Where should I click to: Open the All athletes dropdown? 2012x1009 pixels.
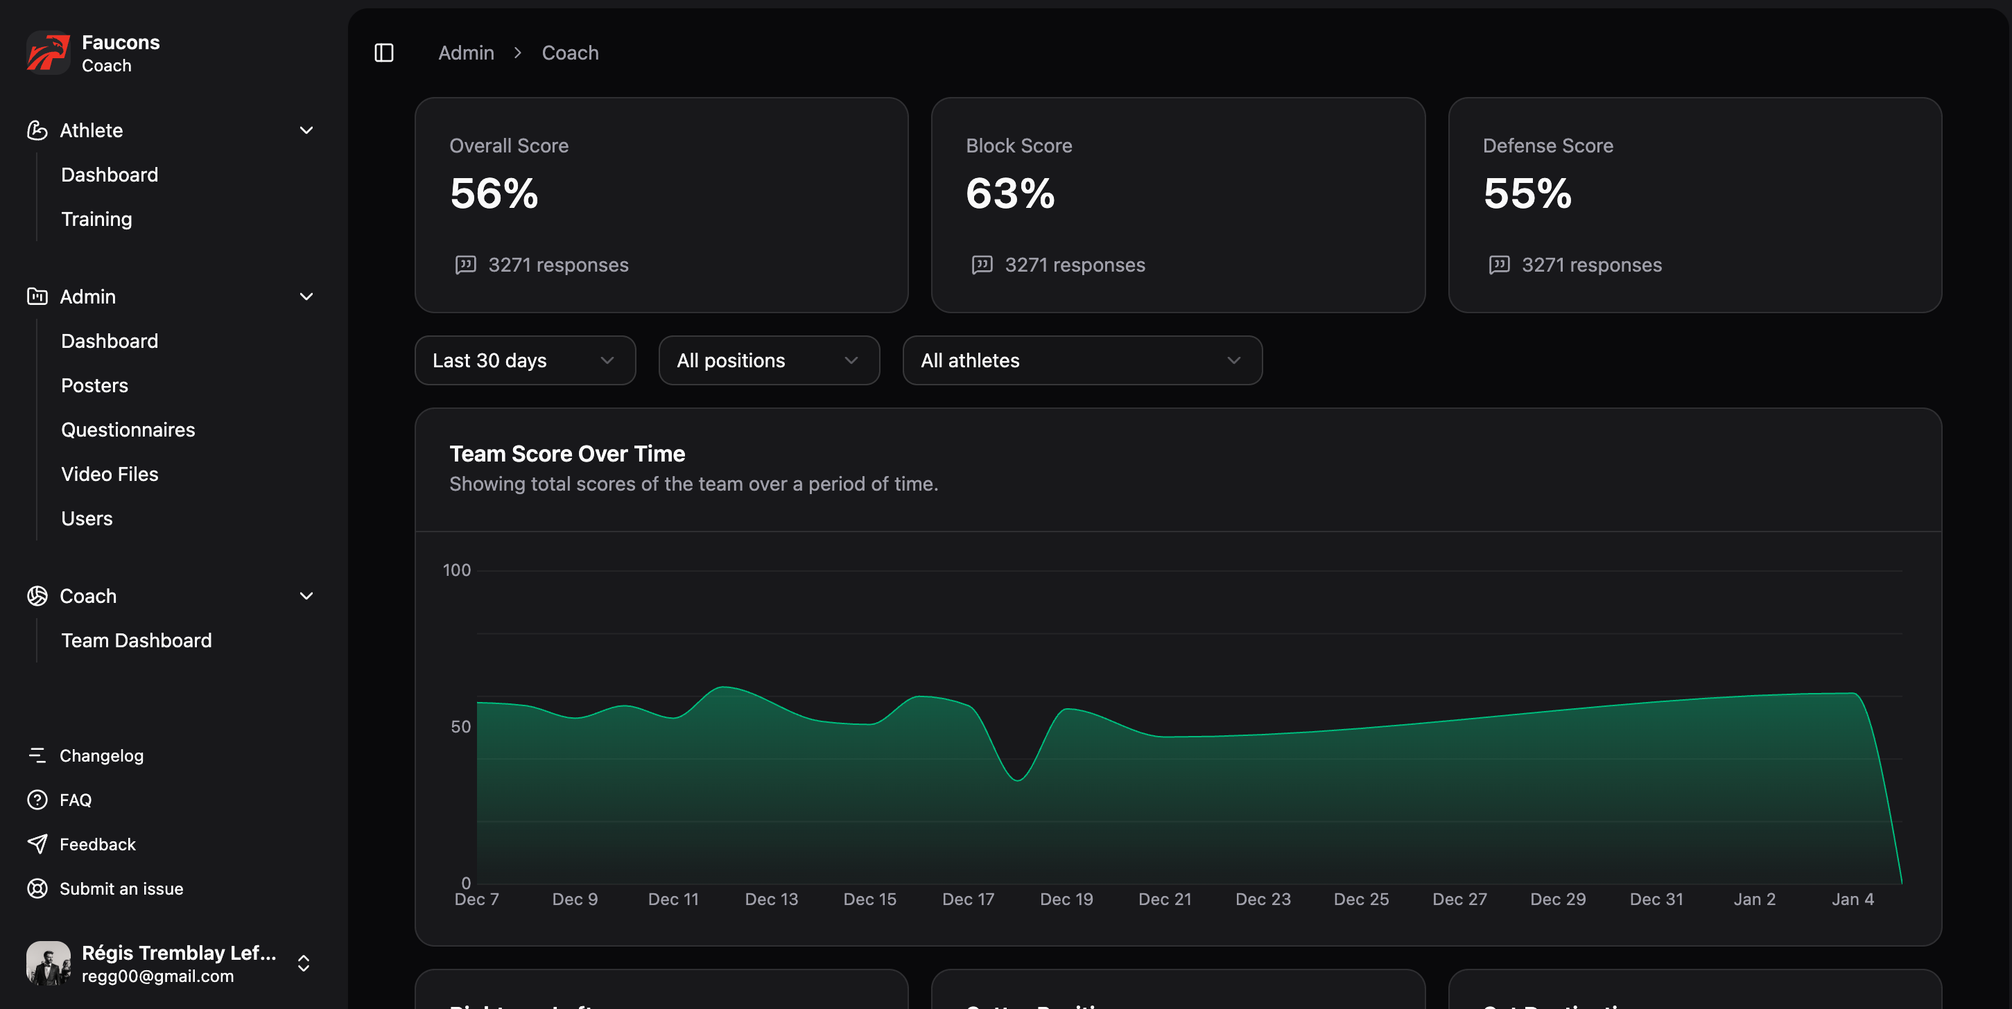point(1082,360)
